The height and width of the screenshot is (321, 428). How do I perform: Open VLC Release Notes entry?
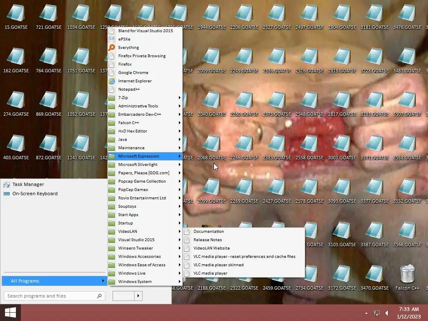[x=244, y=240]
